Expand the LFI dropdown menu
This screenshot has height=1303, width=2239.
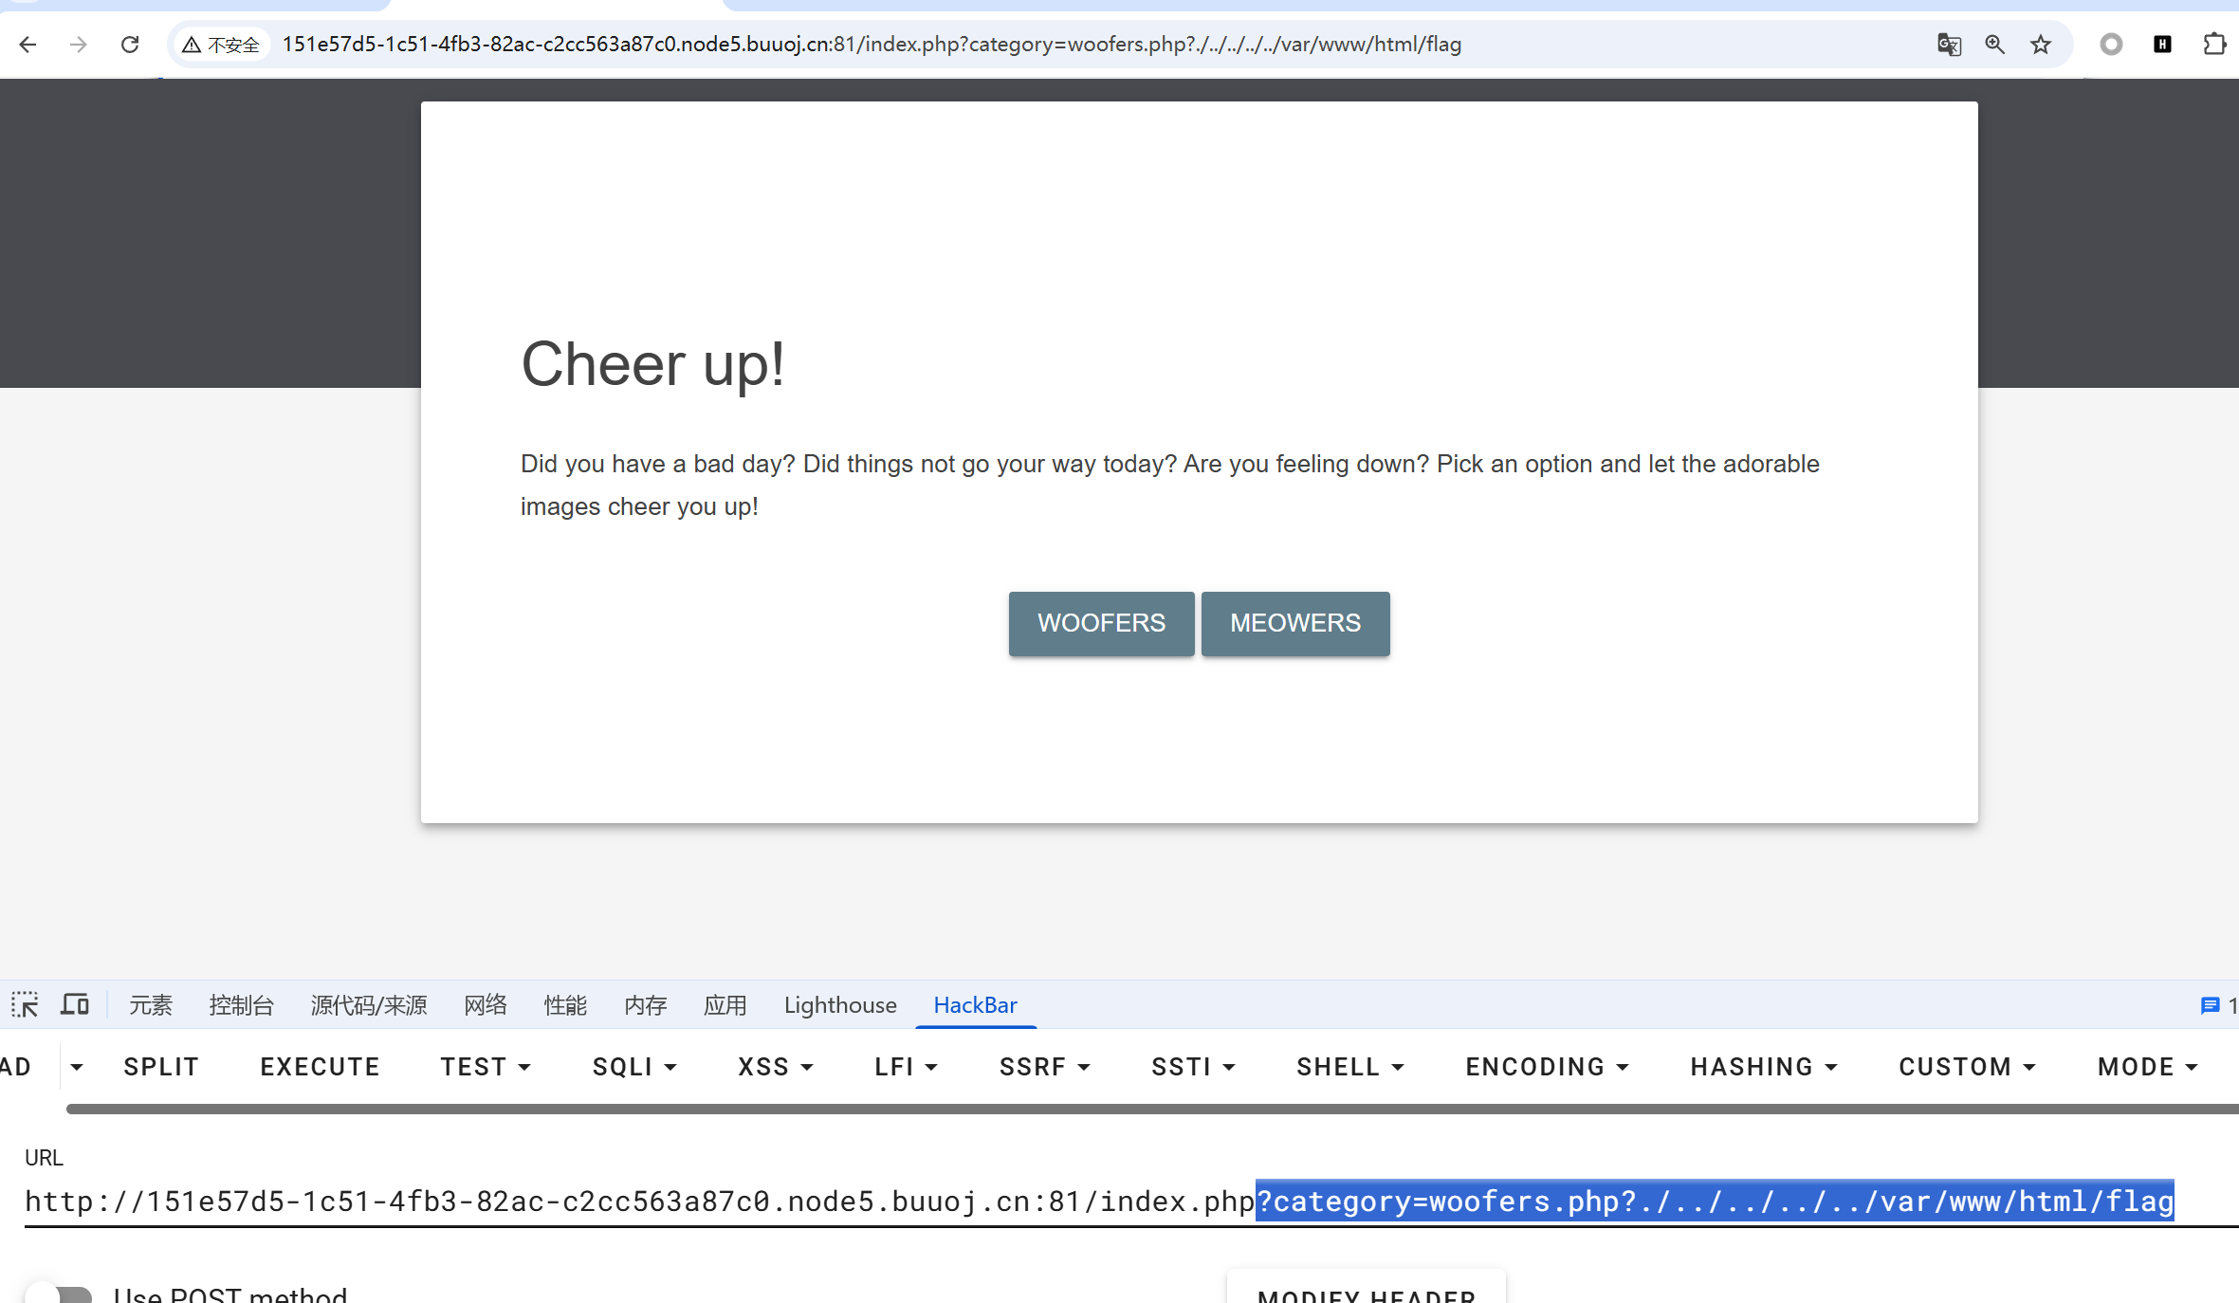point(906,1067)
